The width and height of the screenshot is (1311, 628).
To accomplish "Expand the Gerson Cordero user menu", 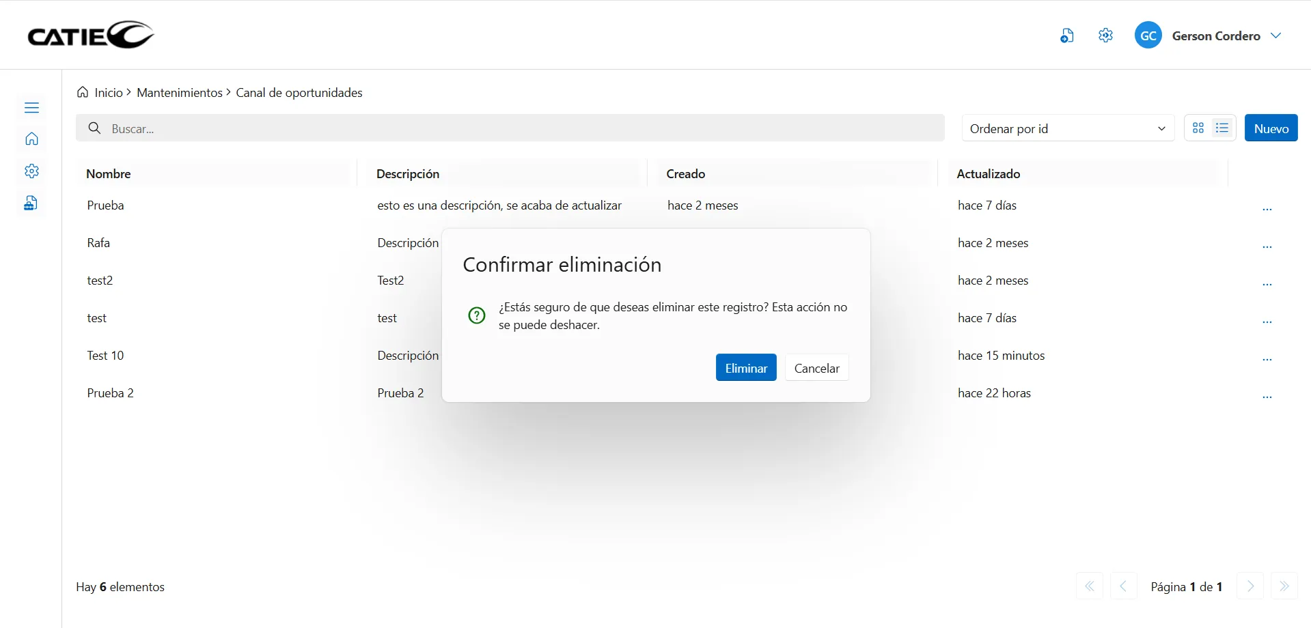I will (x=1275, y=35).
